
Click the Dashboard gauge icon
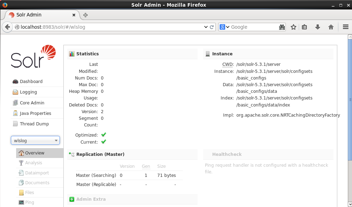click(15, 82)
